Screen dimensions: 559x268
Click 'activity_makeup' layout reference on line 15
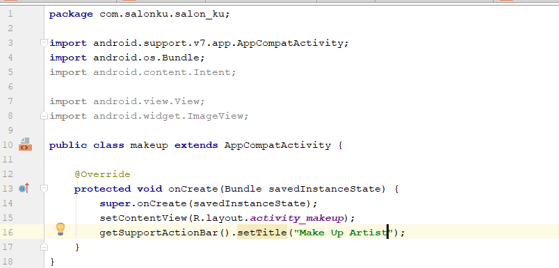(296, 218)
